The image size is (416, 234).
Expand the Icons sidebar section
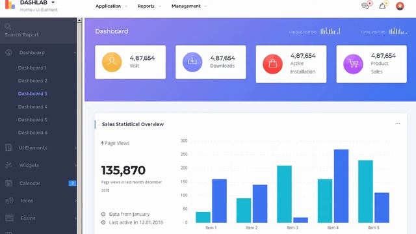(75, 201)
